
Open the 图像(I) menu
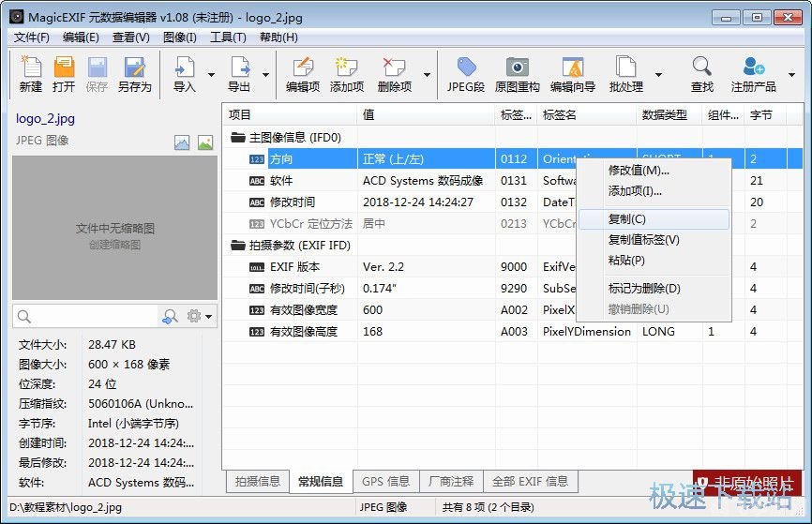180,37
